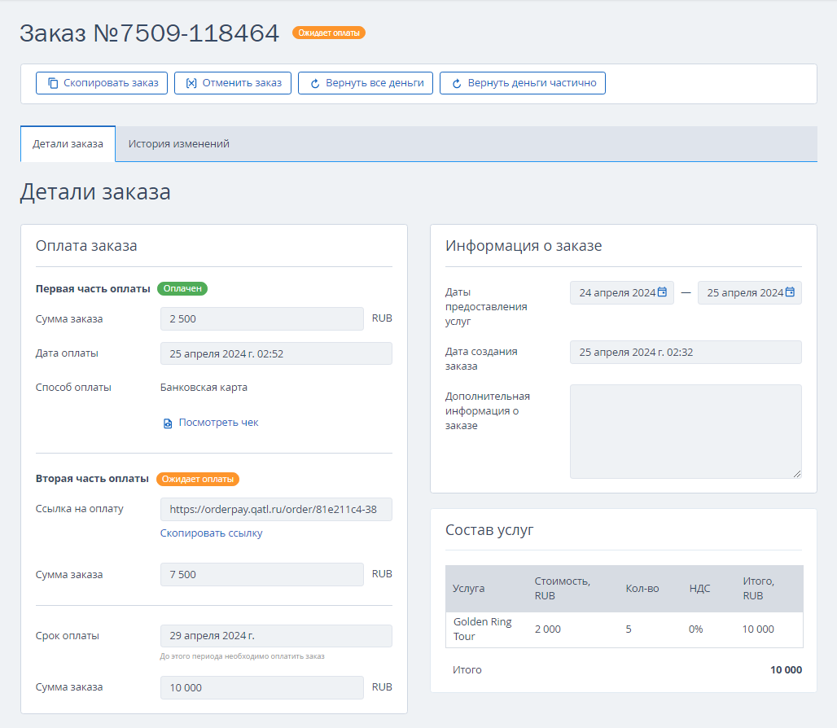Image resolution: width=837 pixels, height=728 pixels.
Task: Click the Кол-во column header
Action: click(x=642, y=588)
